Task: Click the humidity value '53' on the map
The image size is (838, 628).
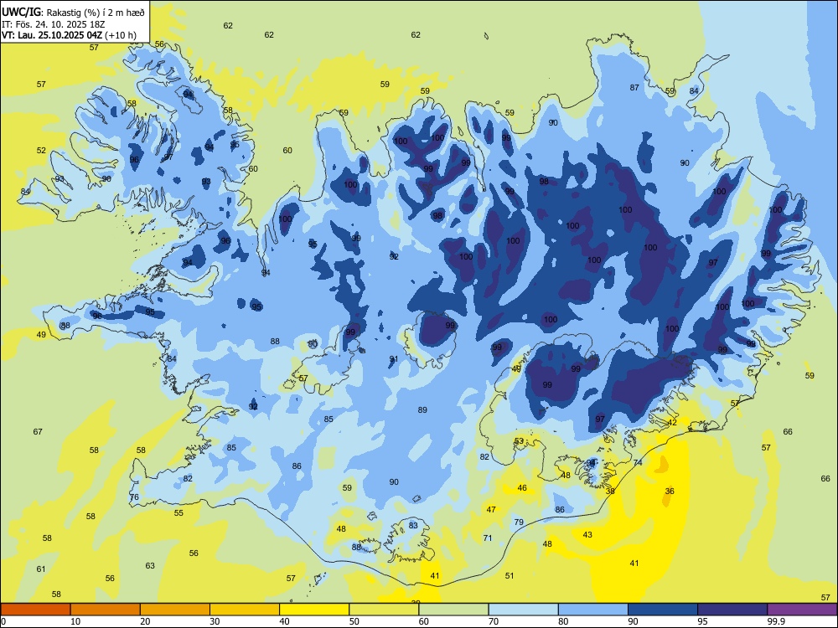Action: (x=519, y=440)
